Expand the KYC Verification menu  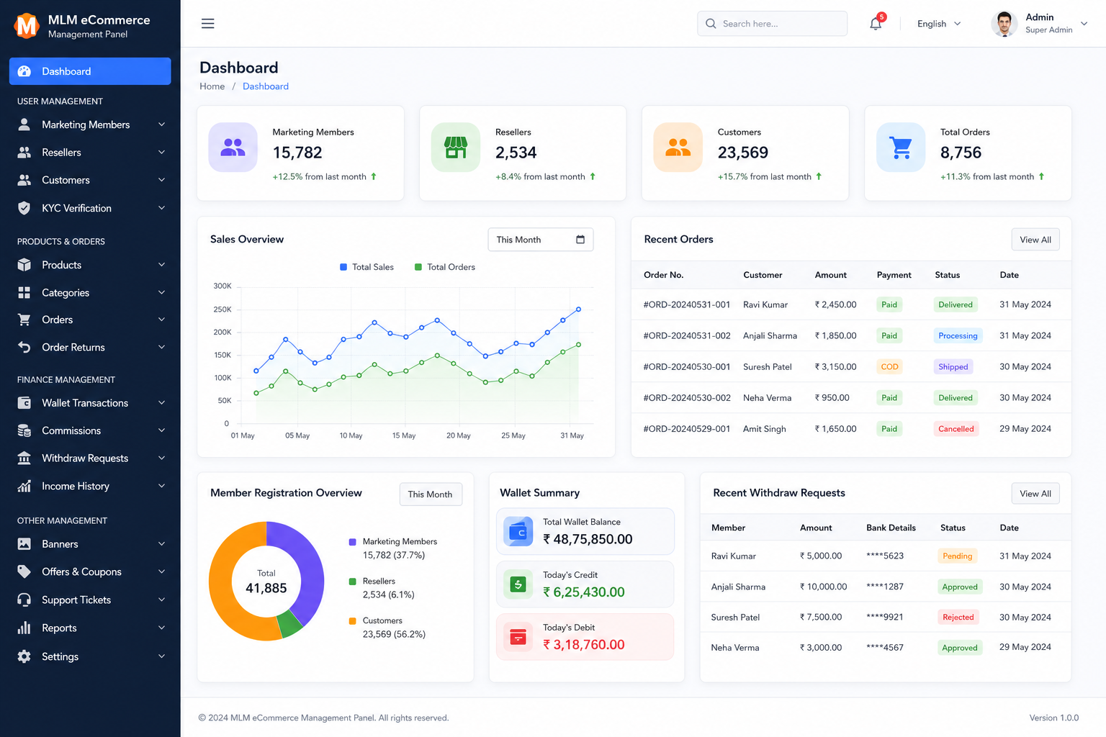click(x=90, y=208)
